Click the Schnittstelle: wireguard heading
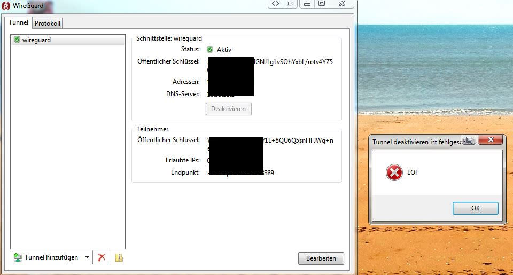 coord(169,38)
